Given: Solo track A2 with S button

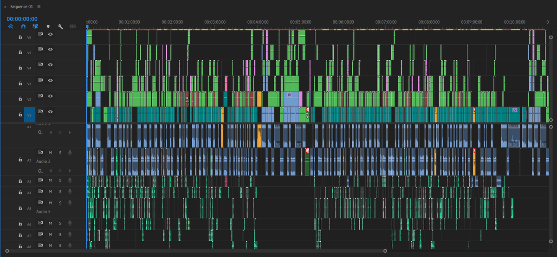Looking at the screenshot, I should [60, 152].
